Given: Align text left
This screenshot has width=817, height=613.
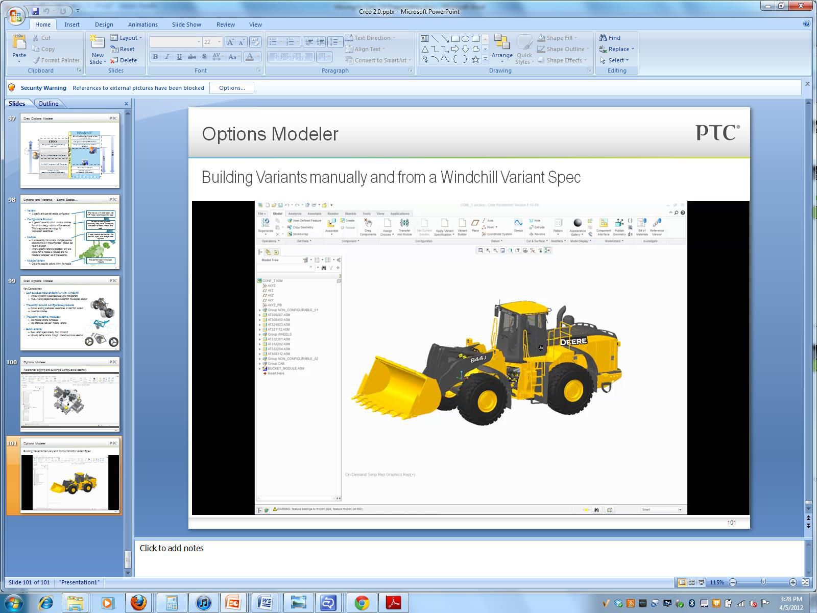Looking at the screenshot, I should coord(273,57).
